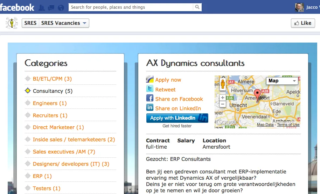The height and width of the screenshot is (194, 320).
Task: Open Engineers (1) category
Action: coord(50,103)
